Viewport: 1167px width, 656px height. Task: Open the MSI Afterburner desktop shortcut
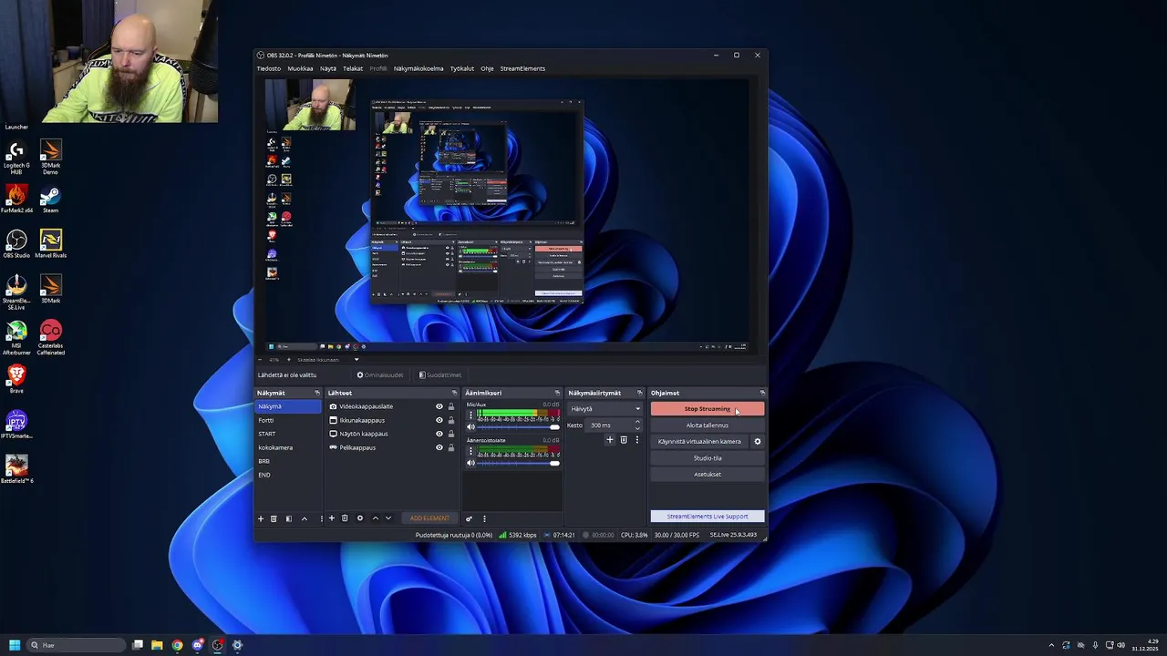tap(16, 337)
